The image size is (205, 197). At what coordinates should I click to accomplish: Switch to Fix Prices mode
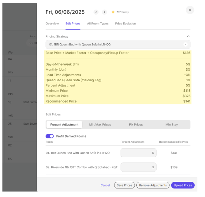click(136, 125)
